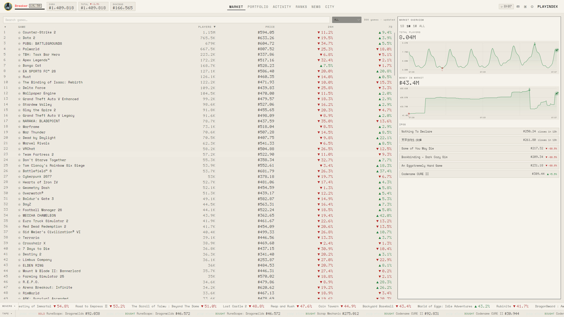This screenshot has height=317, width=564.
Task: Open the Some of You May Die IPO
Action: tap(479, 149)
